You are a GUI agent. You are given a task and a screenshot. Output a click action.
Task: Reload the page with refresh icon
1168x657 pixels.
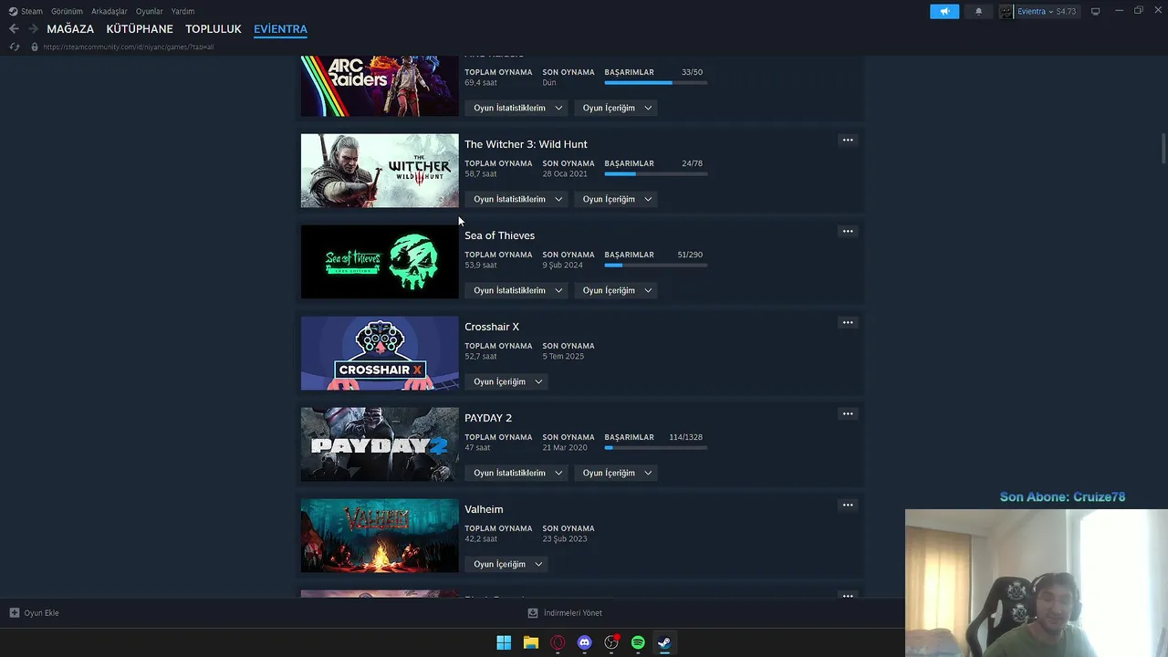coord(15,47)
